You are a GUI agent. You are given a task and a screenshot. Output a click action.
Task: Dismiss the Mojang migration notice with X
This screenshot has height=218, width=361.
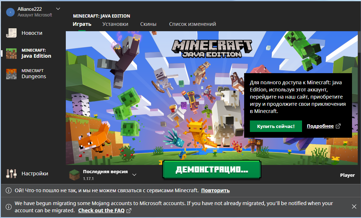tap(354, 207)
